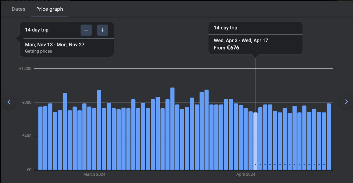
Task: Go to later dates with right arrow
Action: (x=346, y=102)
